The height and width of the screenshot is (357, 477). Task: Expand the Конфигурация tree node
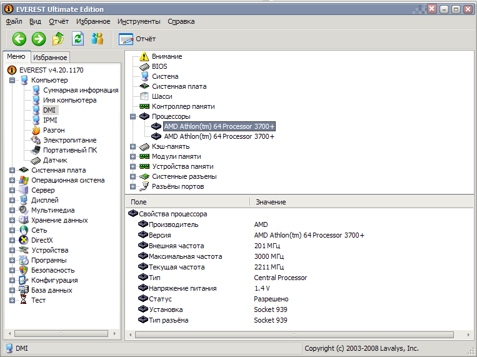click(12, 280)
